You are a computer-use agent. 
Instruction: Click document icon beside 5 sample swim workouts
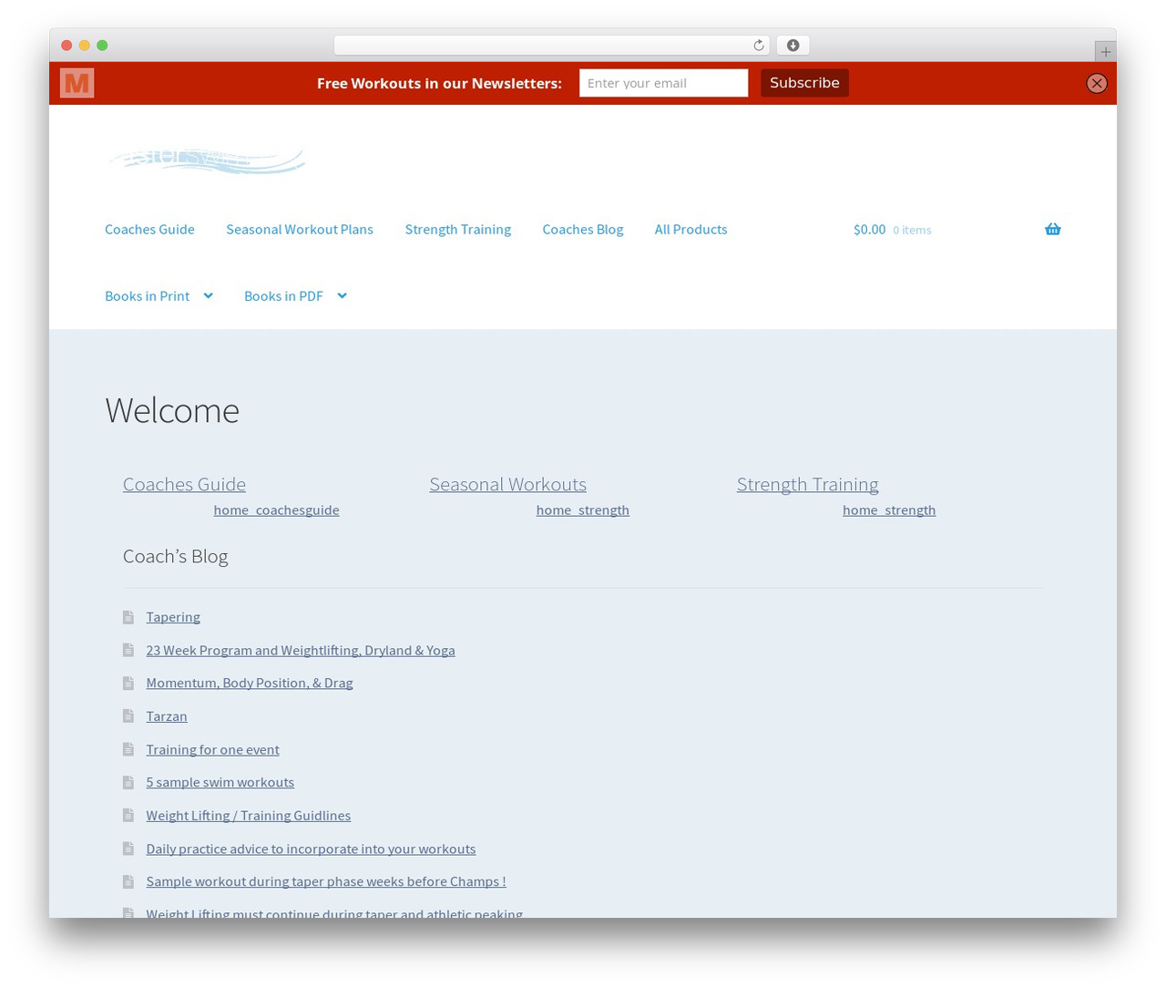click(128, 782)
